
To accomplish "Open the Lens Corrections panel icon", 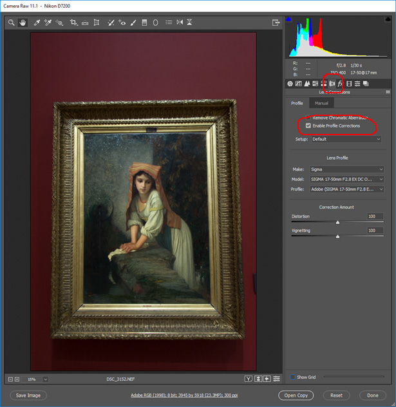I will [x=332, y=84].
